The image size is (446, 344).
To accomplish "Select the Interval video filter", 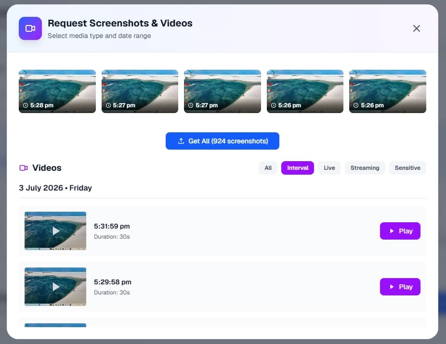I will 298,168.
